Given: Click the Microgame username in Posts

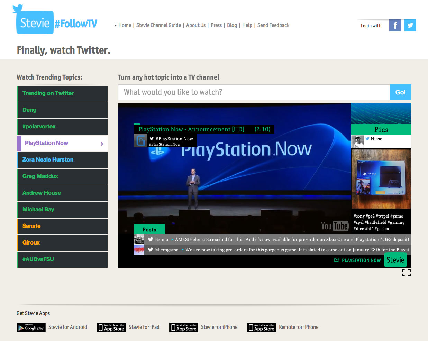Looking at the screenshot, I should tap(167, 250).
